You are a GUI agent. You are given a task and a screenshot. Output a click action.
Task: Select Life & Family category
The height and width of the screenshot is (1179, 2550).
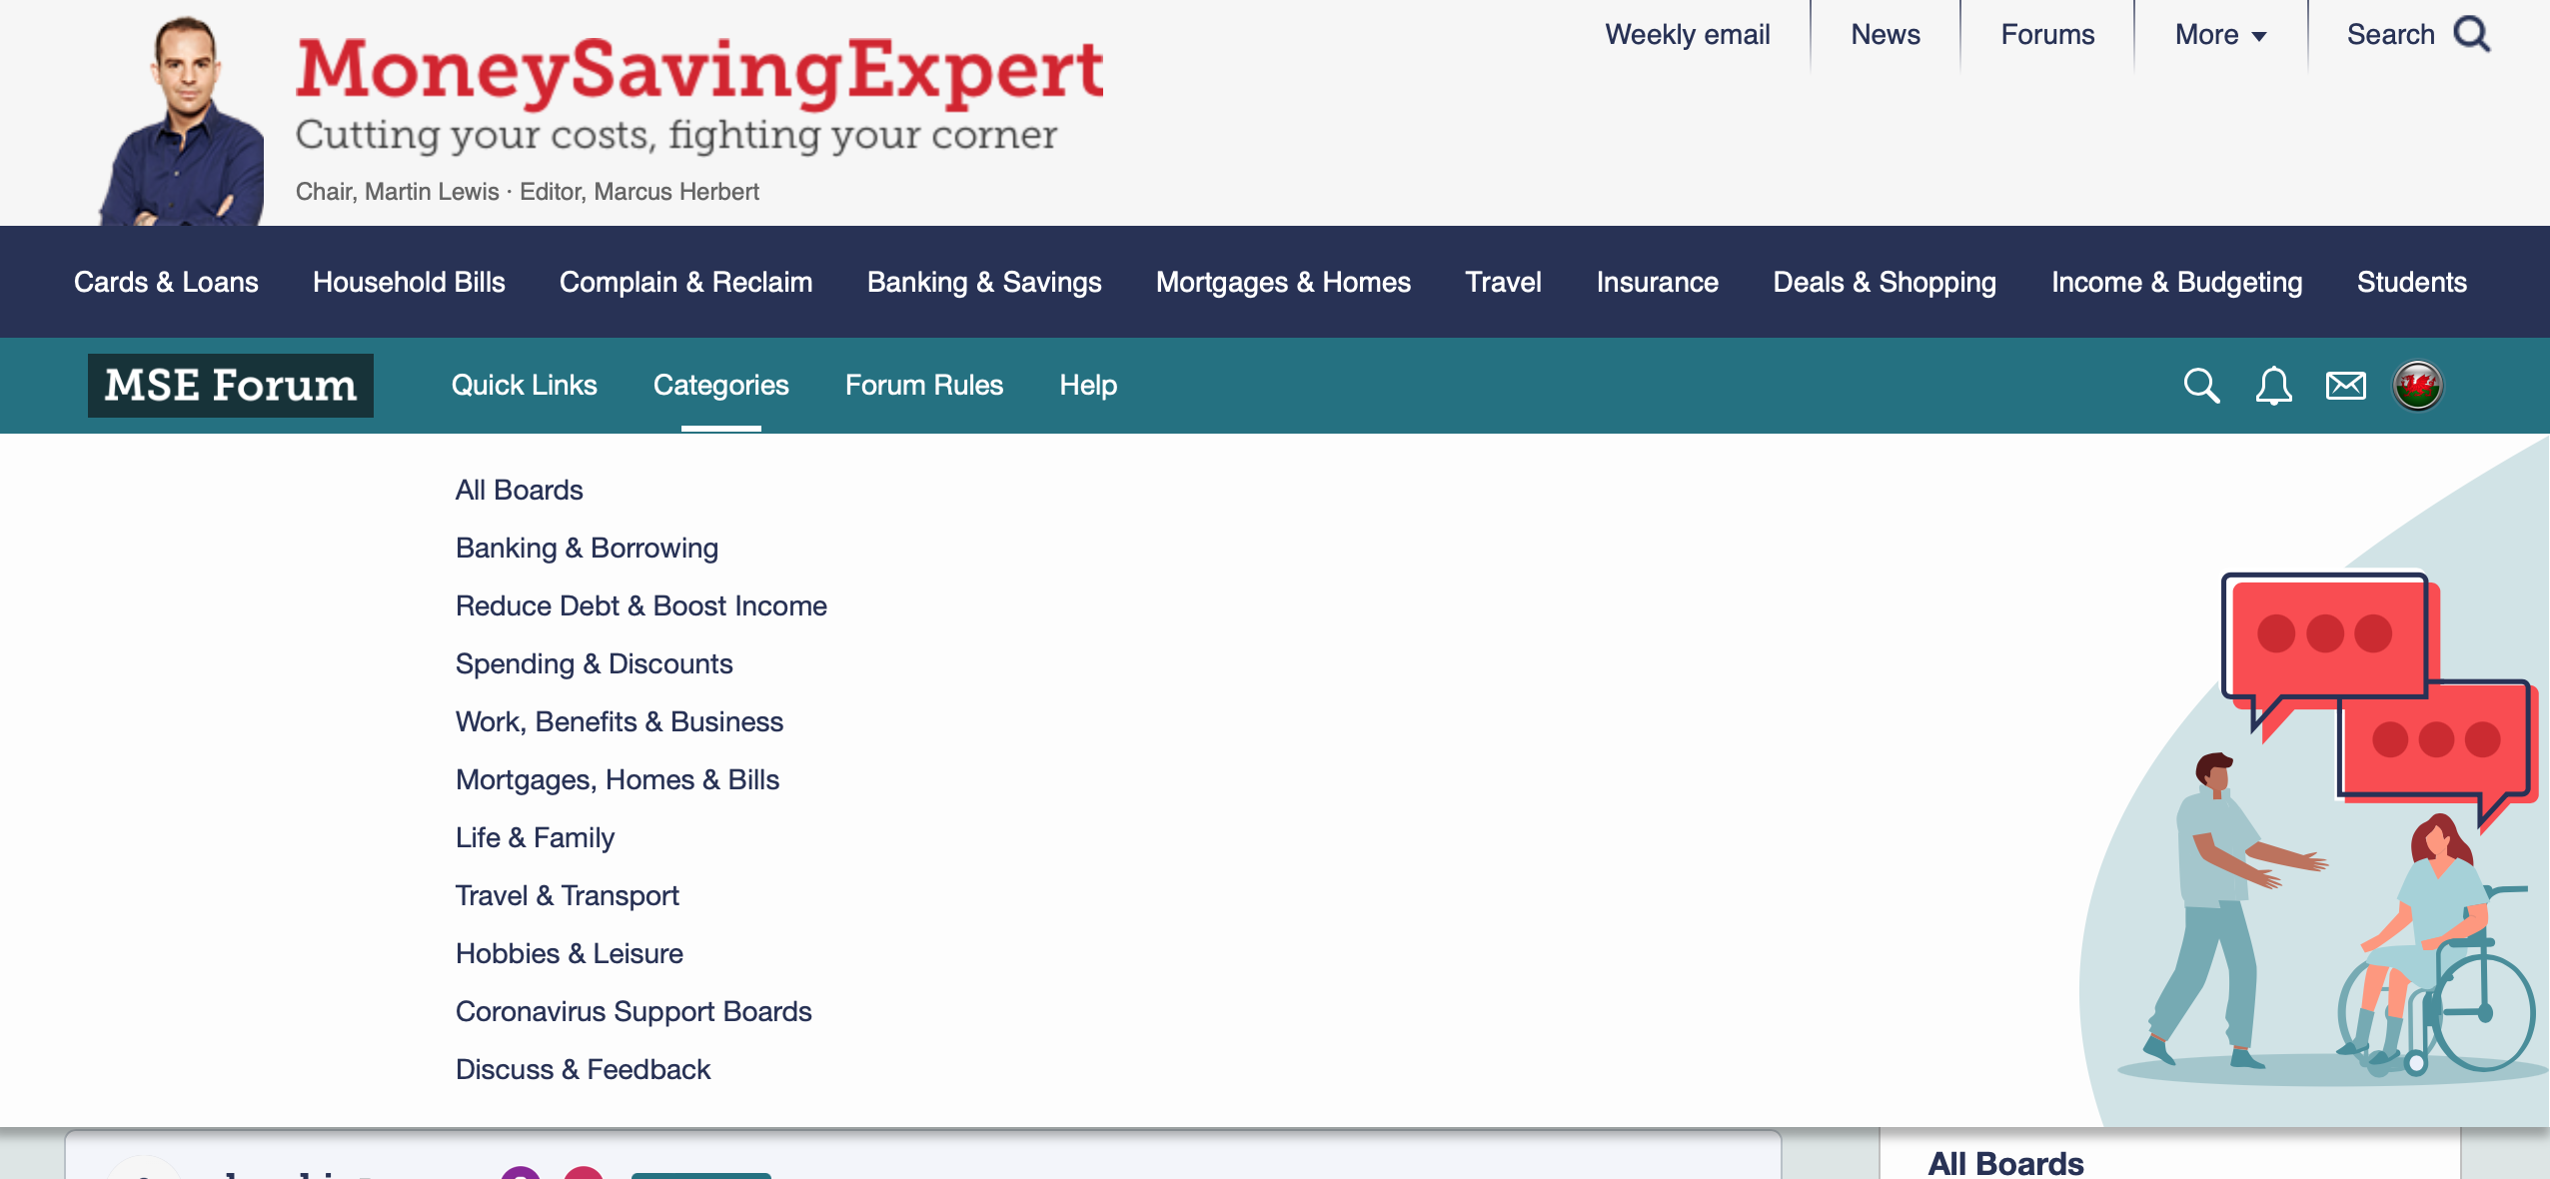click(535, 838)
